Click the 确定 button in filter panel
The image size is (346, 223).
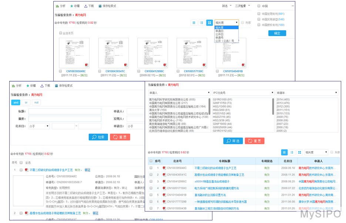(x=277, y=33)
